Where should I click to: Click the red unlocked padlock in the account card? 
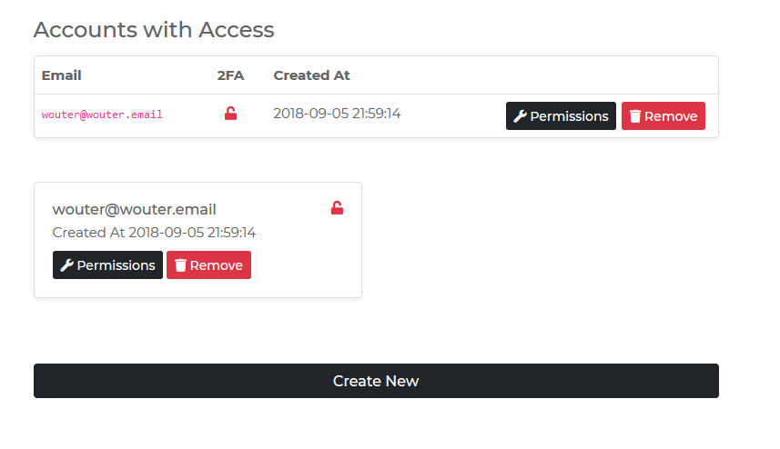tap(337, 208)
